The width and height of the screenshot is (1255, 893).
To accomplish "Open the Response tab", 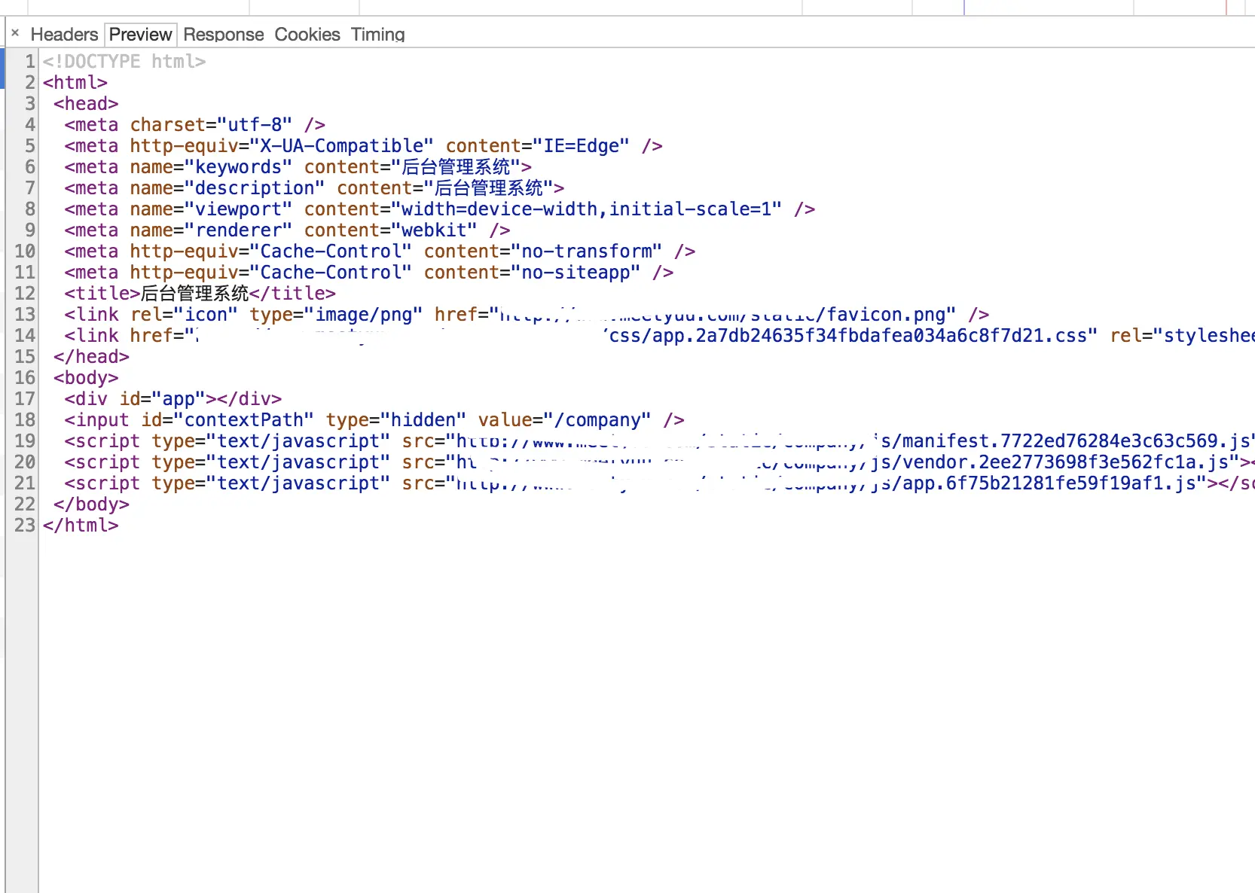I will pyautogui.click(x=224, y=35).
